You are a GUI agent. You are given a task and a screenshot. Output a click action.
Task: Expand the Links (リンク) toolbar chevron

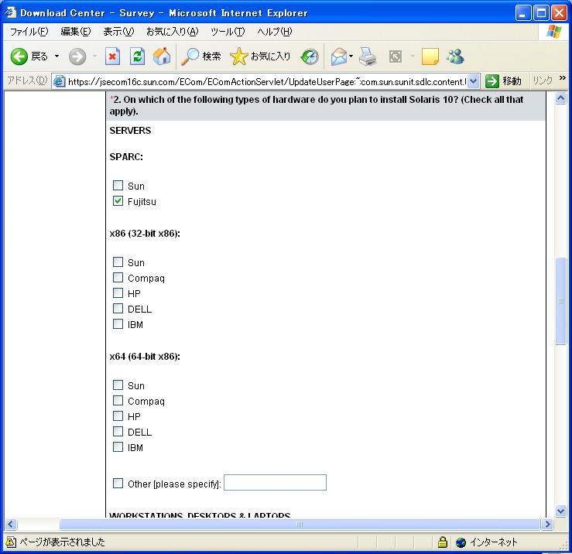coord(562,77)
